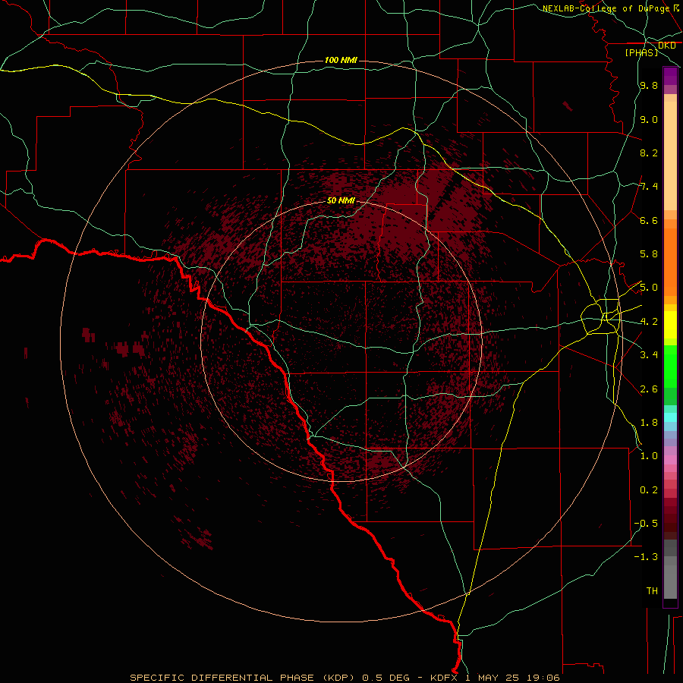This screenshot has height=683, width=683.
Task: Click the '100 NMI' range ring label
Action: 341,60
